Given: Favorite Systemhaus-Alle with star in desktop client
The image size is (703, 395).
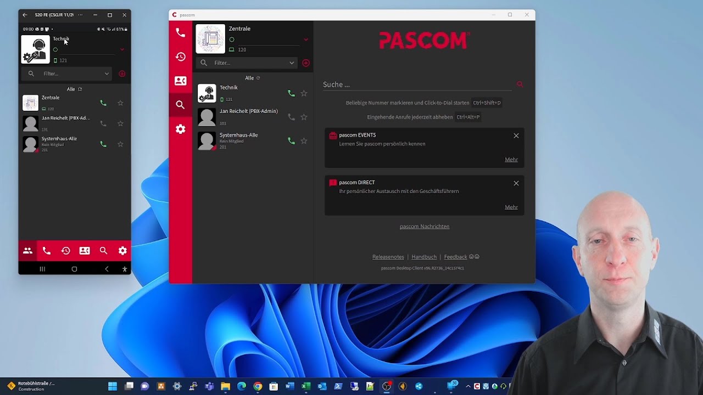Looking at the screenshot, I should (304, 141).
